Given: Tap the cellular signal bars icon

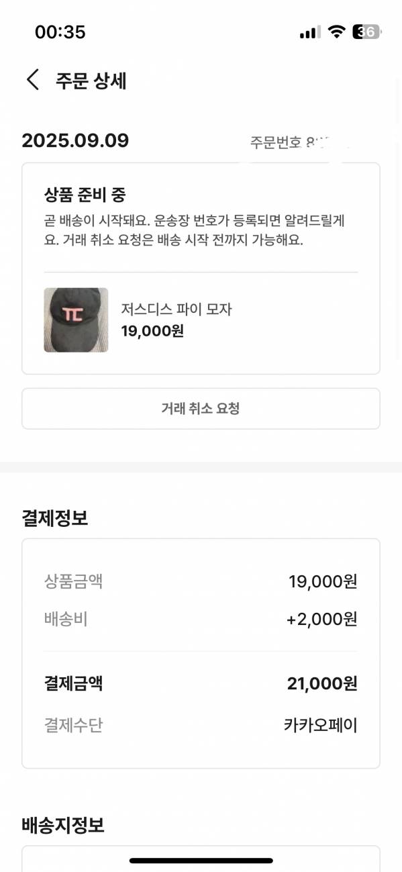Looking at the screenshot, I should (309, 32).
